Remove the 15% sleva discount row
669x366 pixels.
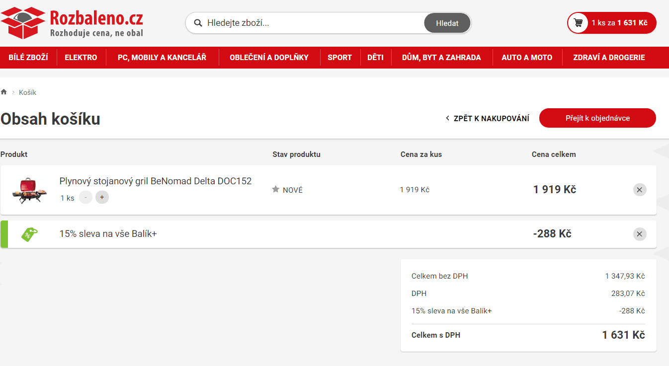tap(640, 234)
